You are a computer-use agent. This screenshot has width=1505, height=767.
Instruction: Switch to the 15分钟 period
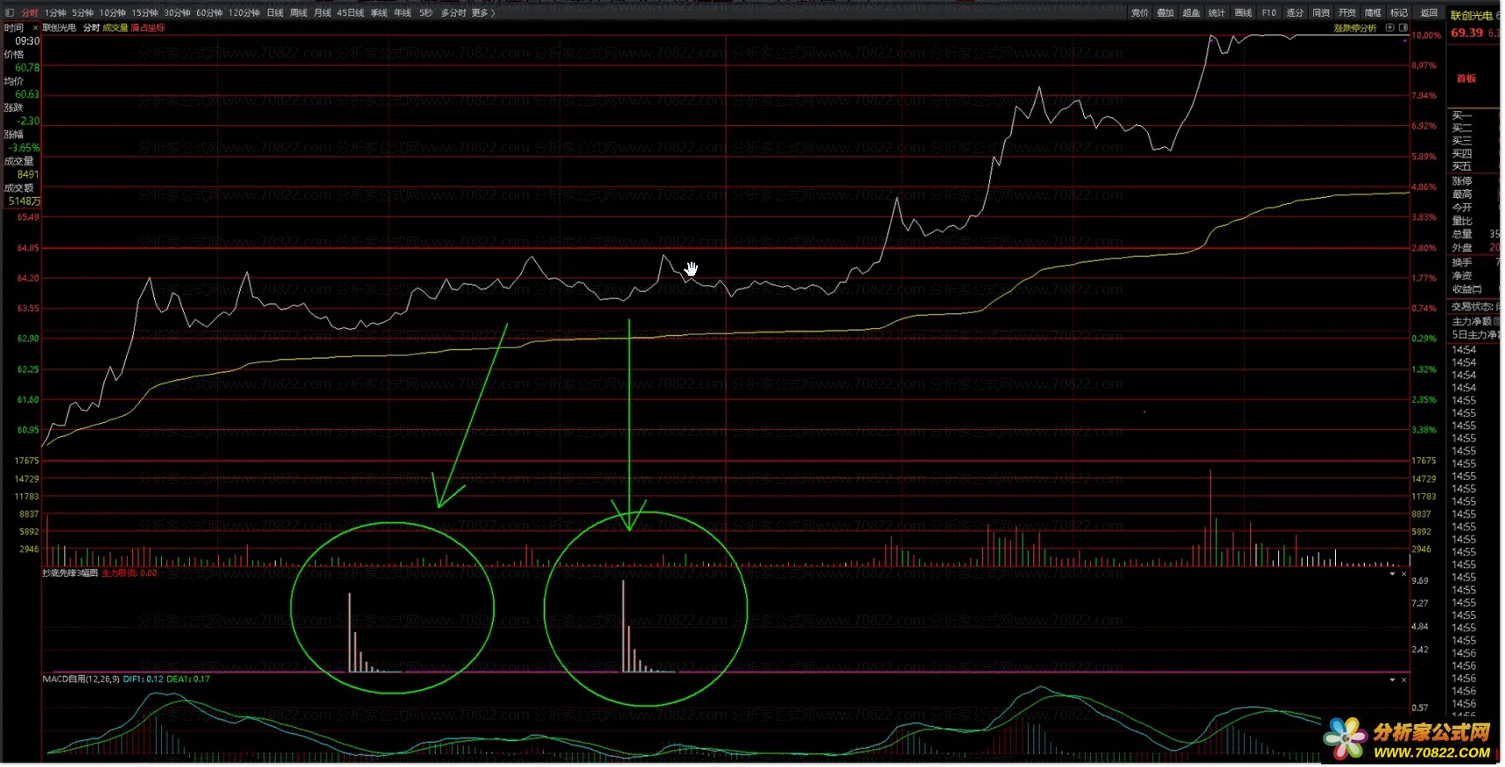(x=144, y=13)
